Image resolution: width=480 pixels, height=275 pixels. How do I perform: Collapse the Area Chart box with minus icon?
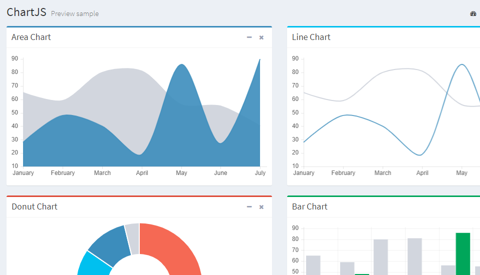coord(249,37)
